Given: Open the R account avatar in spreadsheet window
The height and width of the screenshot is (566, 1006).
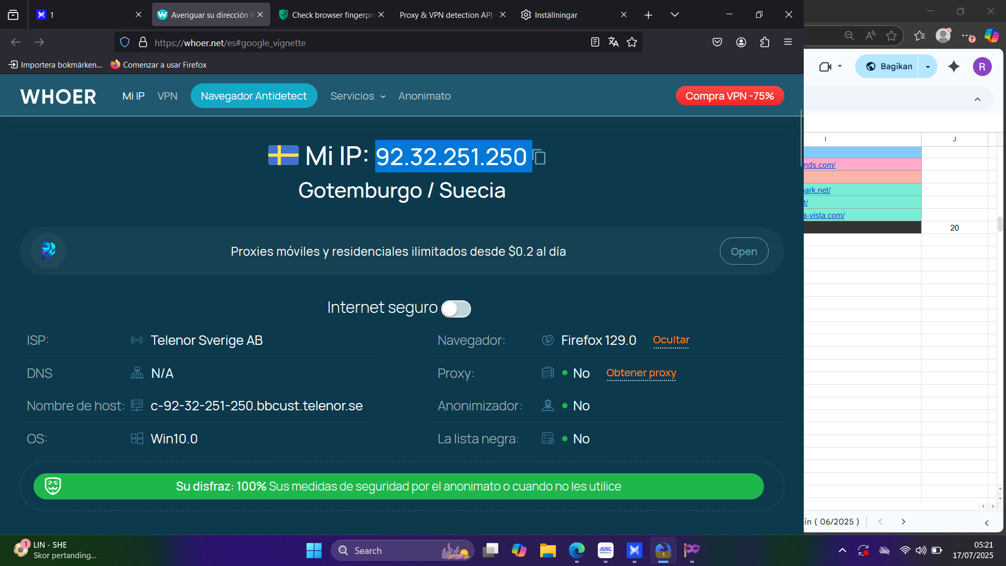Looking at the screenshot, I should pos(982,67).
